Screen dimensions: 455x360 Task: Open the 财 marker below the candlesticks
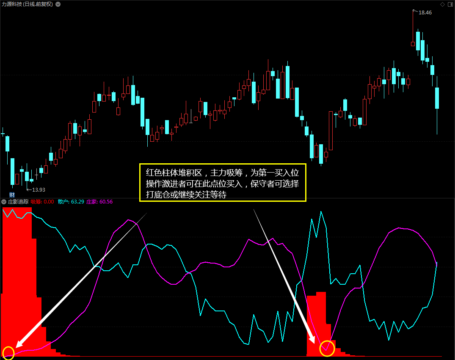tap(12, 195)
